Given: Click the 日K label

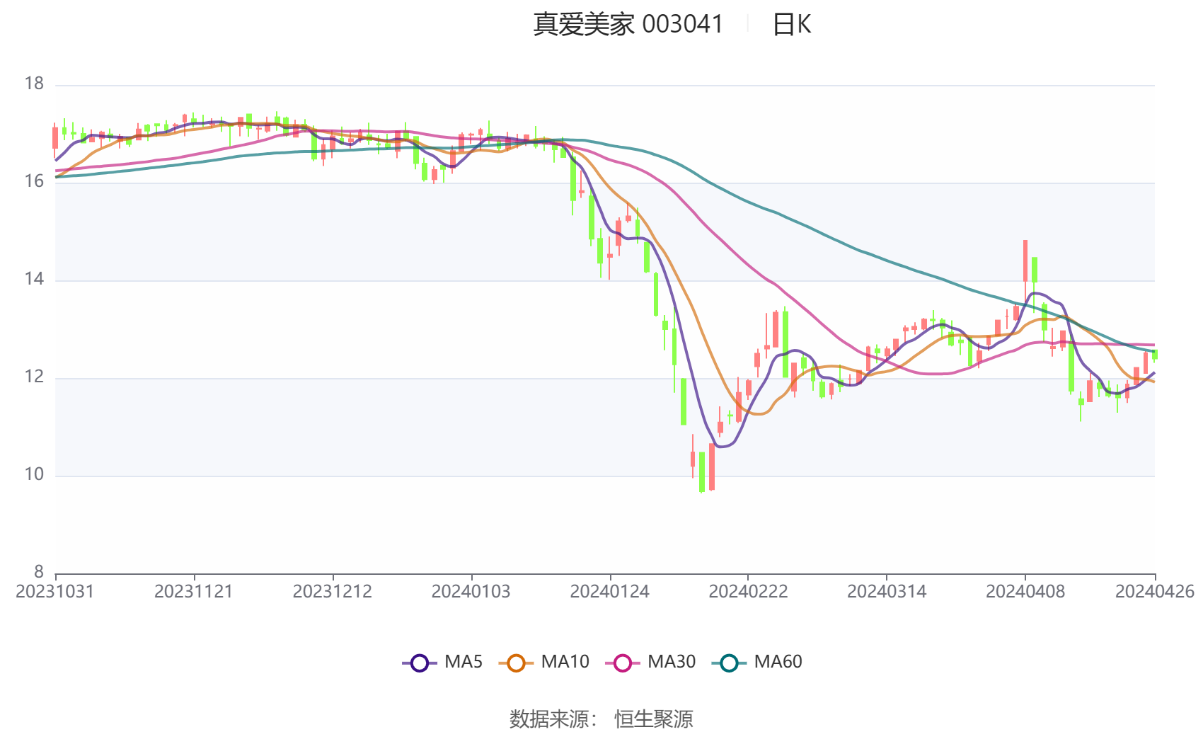Looking at the screenshot, I should pos(791,25).
